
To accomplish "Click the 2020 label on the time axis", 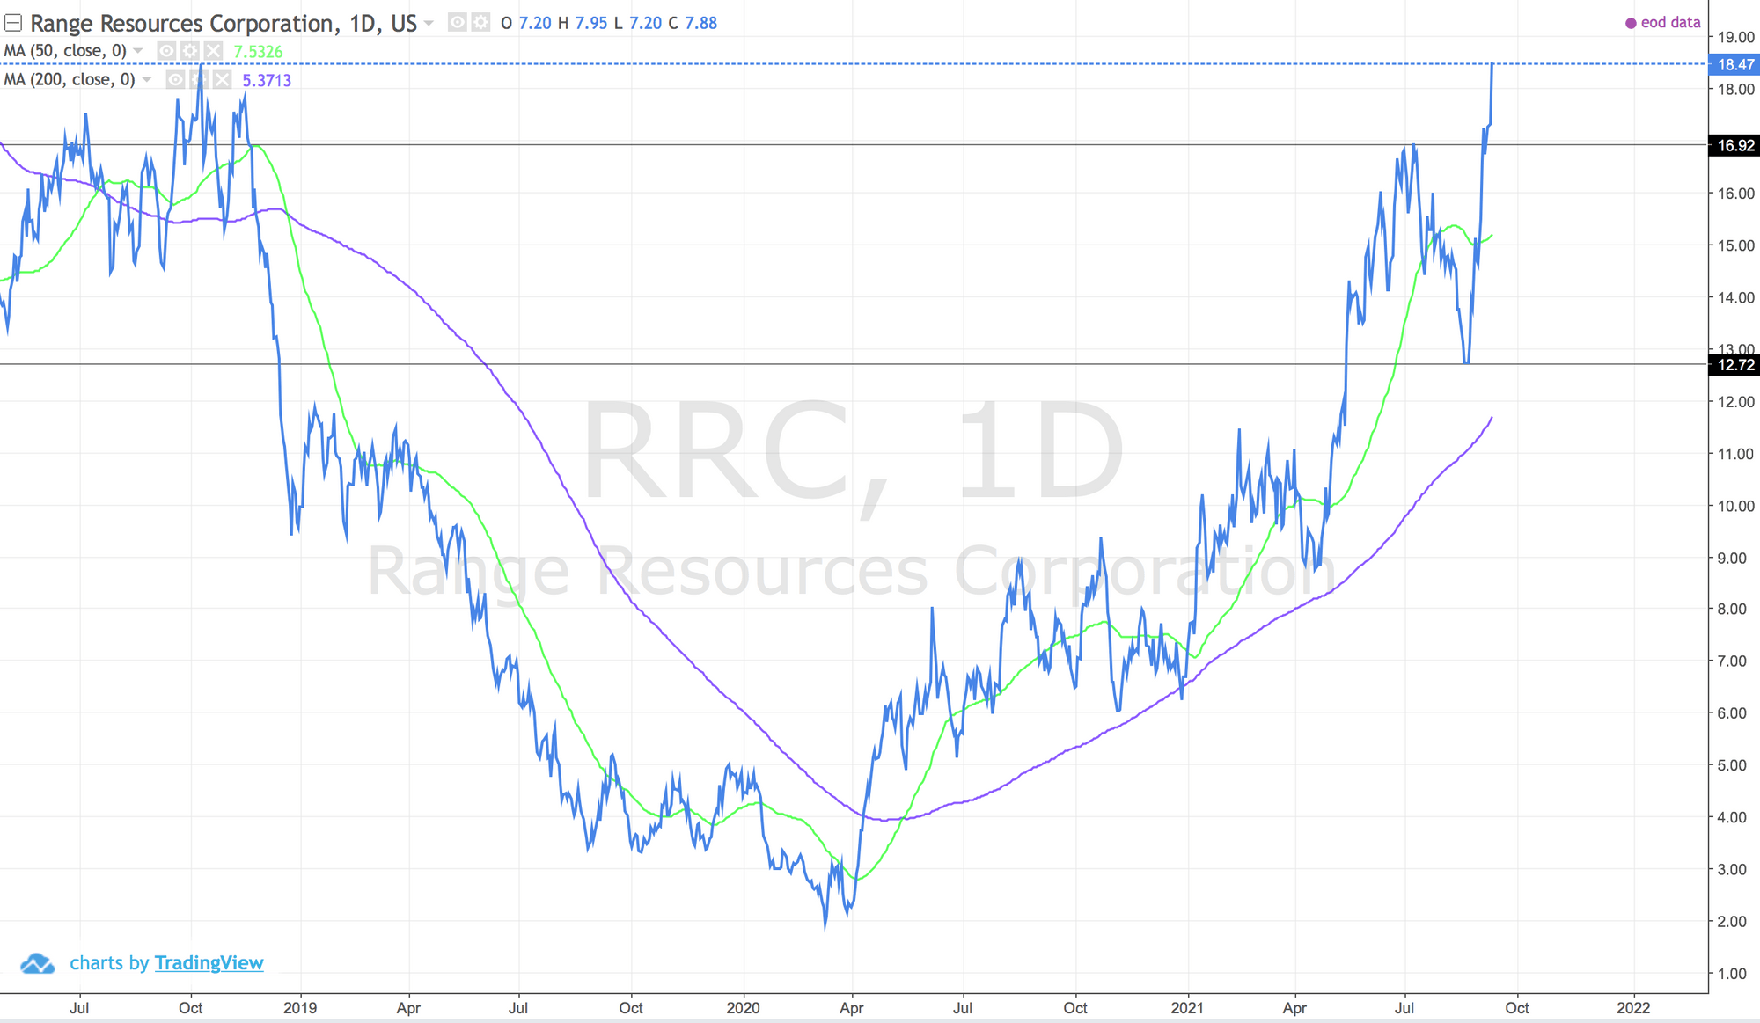I will coord(743,1008).
